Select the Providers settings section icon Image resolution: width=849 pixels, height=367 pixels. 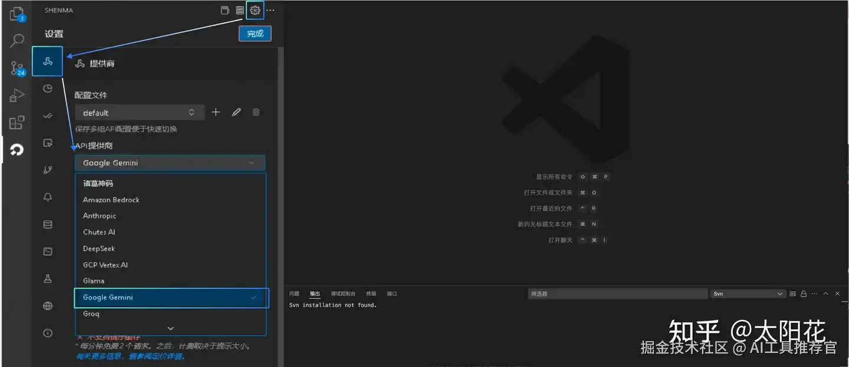(x=48, y=62)
